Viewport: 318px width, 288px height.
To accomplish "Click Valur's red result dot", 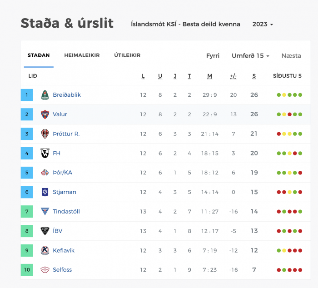I will 290,114.
